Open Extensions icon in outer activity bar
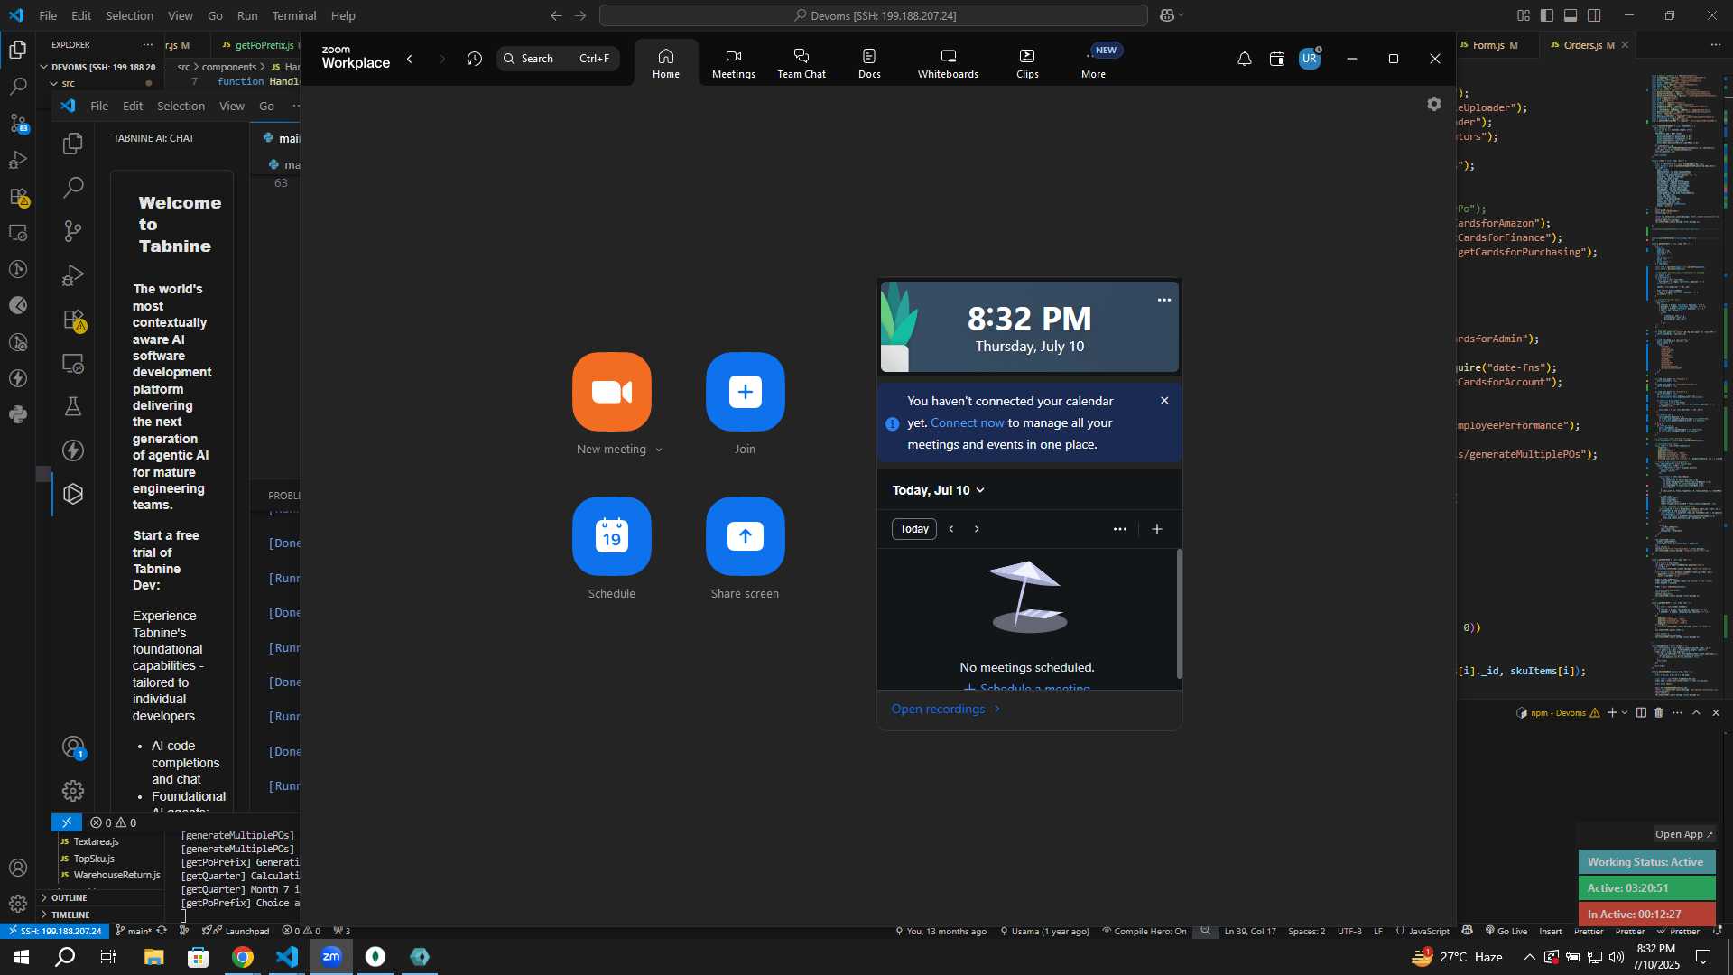The image size is (1733, 975). pyautogui.click(x=17, y=196)
